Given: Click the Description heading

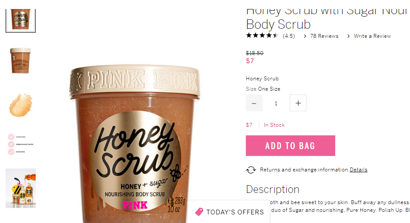Looking at the screenshot, I should 272,189.
